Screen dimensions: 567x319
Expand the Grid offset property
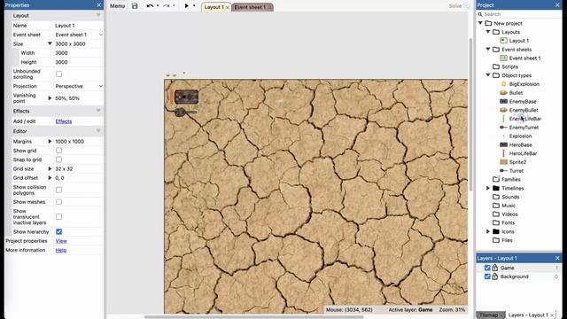50,178
